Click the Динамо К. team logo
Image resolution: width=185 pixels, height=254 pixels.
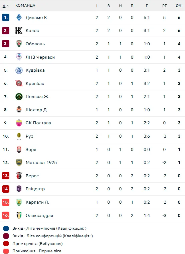pyautogui.click(x=19, y=17)
